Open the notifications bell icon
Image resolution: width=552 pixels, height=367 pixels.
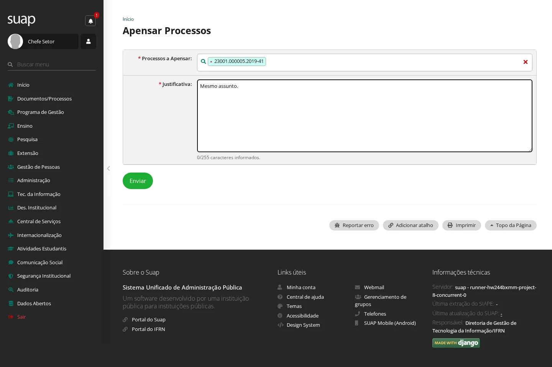(x=90, y=21)
